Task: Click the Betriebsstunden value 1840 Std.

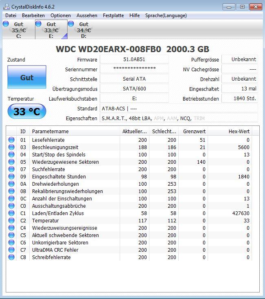Action: 240,99
